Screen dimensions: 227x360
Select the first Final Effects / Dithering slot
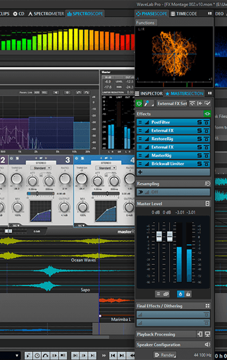pos(173,315)
